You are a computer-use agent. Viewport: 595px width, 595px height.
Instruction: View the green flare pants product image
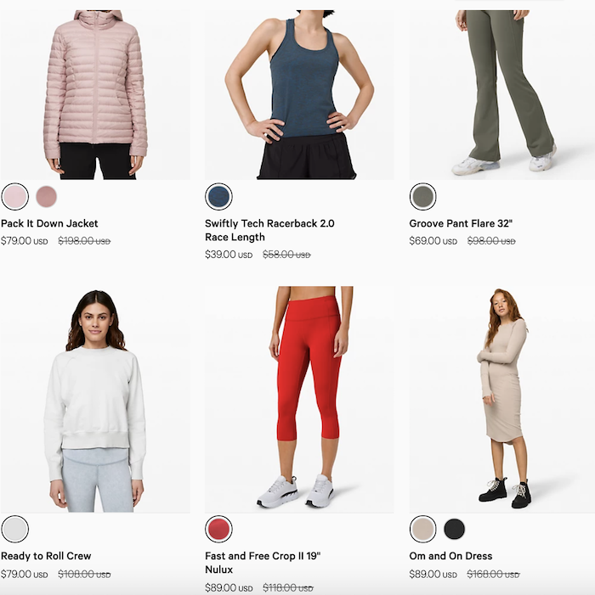501,95
